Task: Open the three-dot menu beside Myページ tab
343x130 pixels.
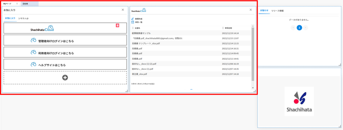Action: tap(17, 4)
